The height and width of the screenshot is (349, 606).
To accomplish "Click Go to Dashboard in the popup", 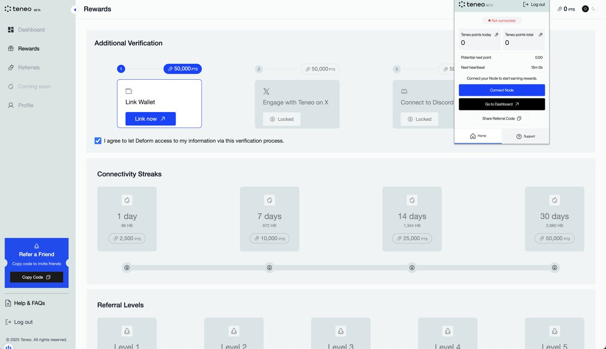I will click(x=502, y=104).
